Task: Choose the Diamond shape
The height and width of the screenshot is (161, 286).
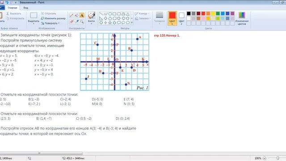Action: pyautogui.click(x=105, y=18)
